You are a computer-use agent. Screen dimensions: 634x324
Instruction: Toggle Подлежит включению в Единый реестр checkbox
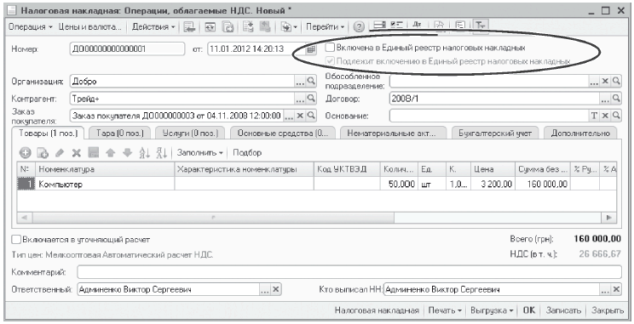[x=330, y=61]
